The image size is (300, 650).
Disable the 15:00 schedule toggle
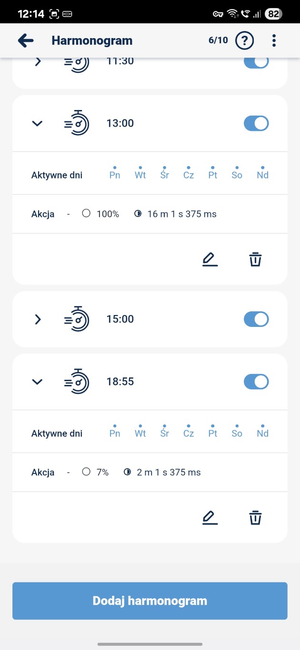pos(256,319)
